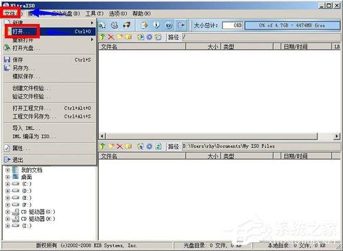The image size is (343, 251).
Task: Click the exit door icon in toolbar
Action: point(181,25)
